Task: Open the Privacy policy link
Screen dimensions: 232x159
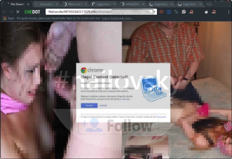Action: [161, 117]
